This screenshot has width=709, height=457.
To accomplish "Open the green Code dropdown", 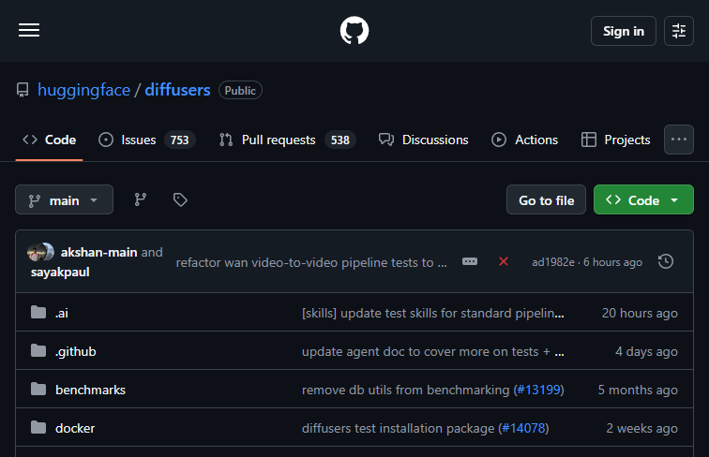I will 643,199.
